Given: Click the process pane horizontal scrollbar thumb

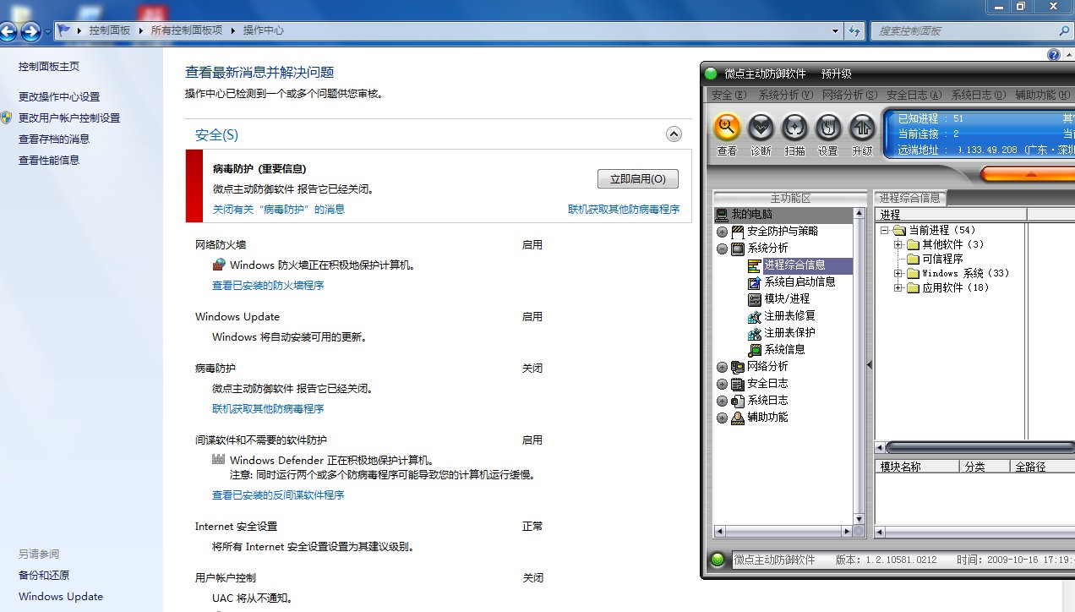Looking at the screenshot, I should (x=980, y=447).
